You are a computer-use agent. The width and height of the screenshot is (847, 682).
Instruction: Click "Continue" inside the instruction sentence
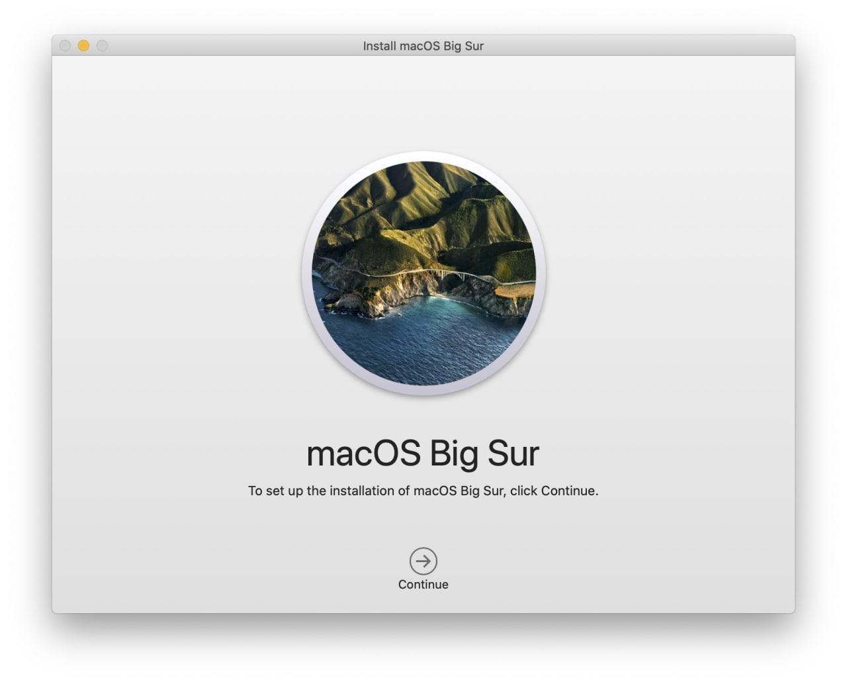tap(568, 491)
